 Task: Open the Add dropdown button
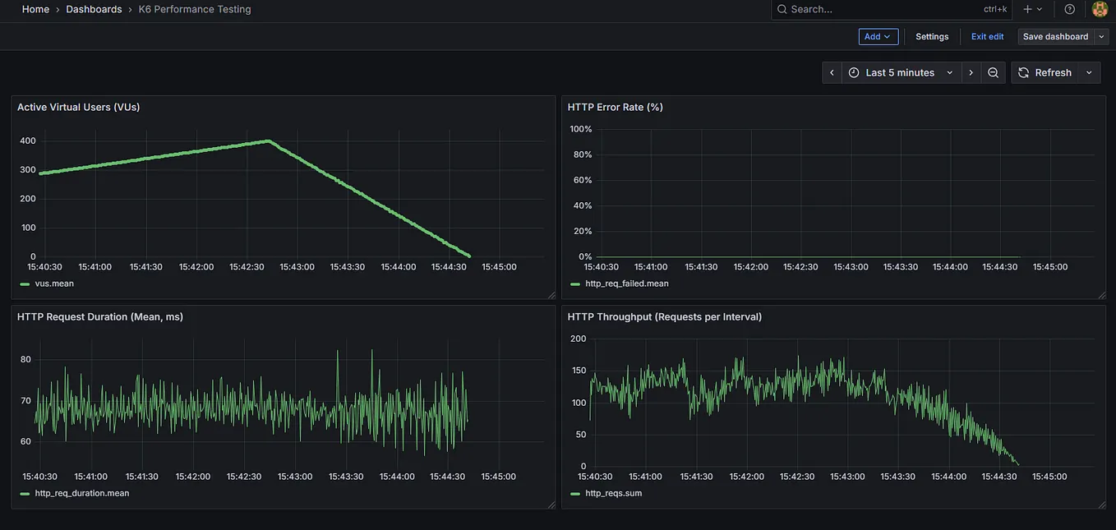879,36
